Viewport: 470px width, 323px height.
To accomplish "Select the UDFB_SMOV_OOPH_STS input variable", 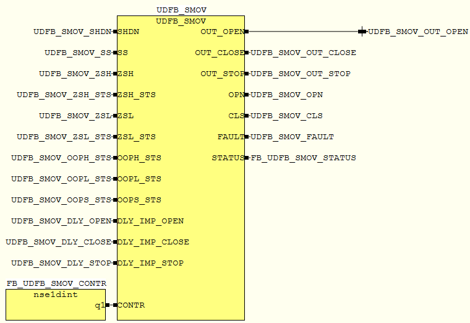I will point(61,158).
